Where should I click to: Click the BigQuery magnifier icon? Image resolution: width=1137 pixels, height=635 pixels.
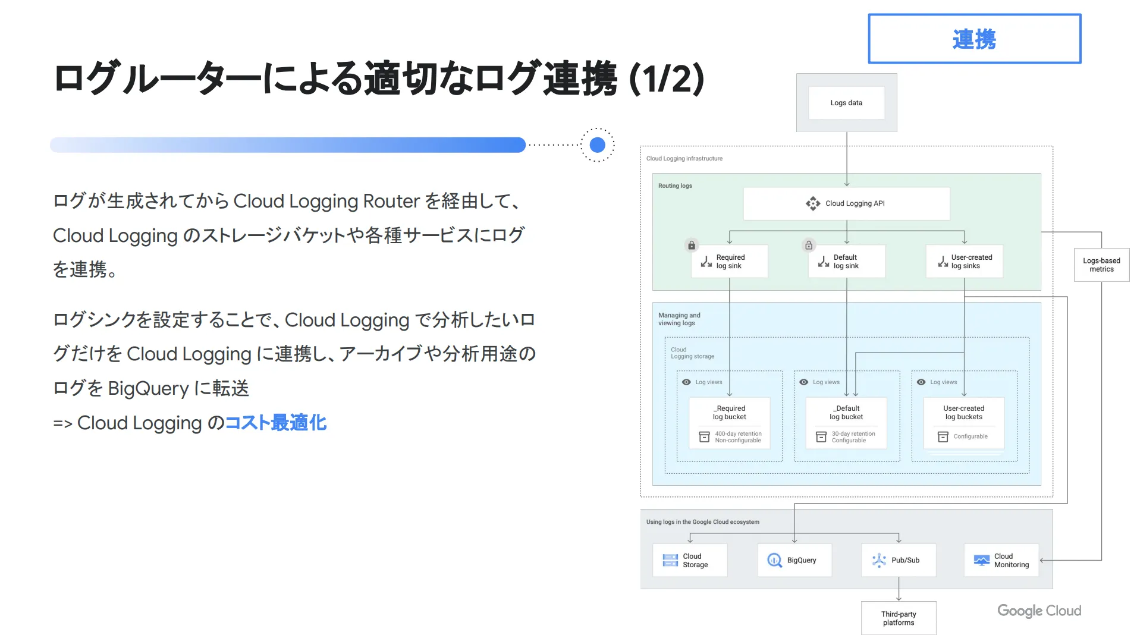click(774, 560)
